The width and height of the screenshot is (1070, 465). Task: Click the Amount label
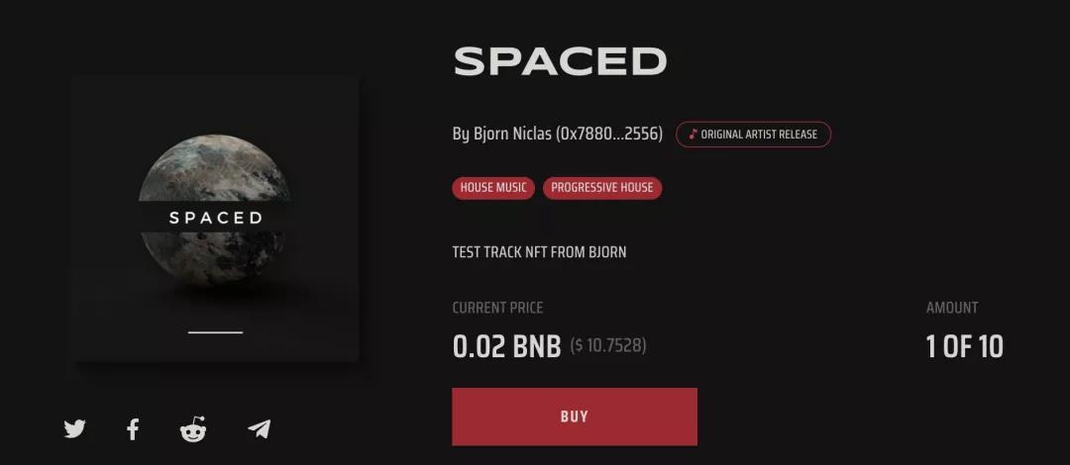pos(952,308)
